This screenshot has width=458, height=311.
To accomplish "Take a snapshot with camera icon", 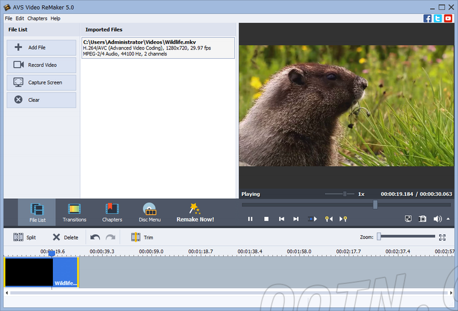I will coord(422,219).
